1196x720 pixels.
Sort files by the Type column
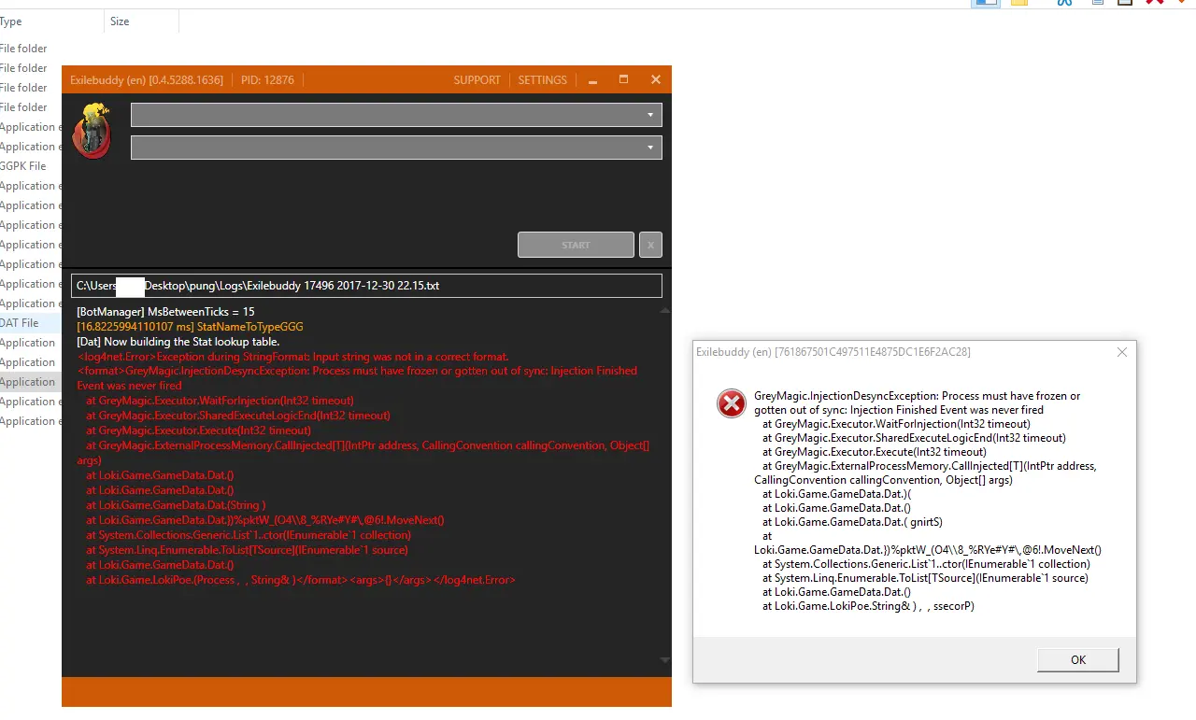click(x=11, y=21)
